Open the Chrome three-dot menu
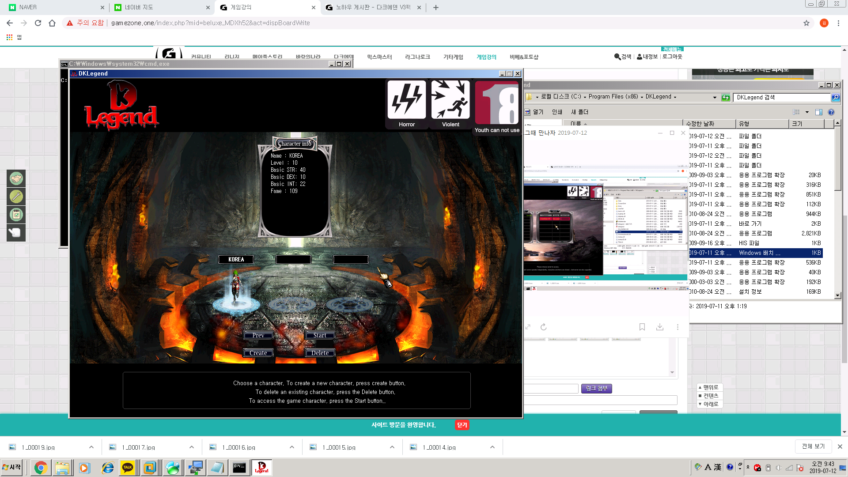 838,23
